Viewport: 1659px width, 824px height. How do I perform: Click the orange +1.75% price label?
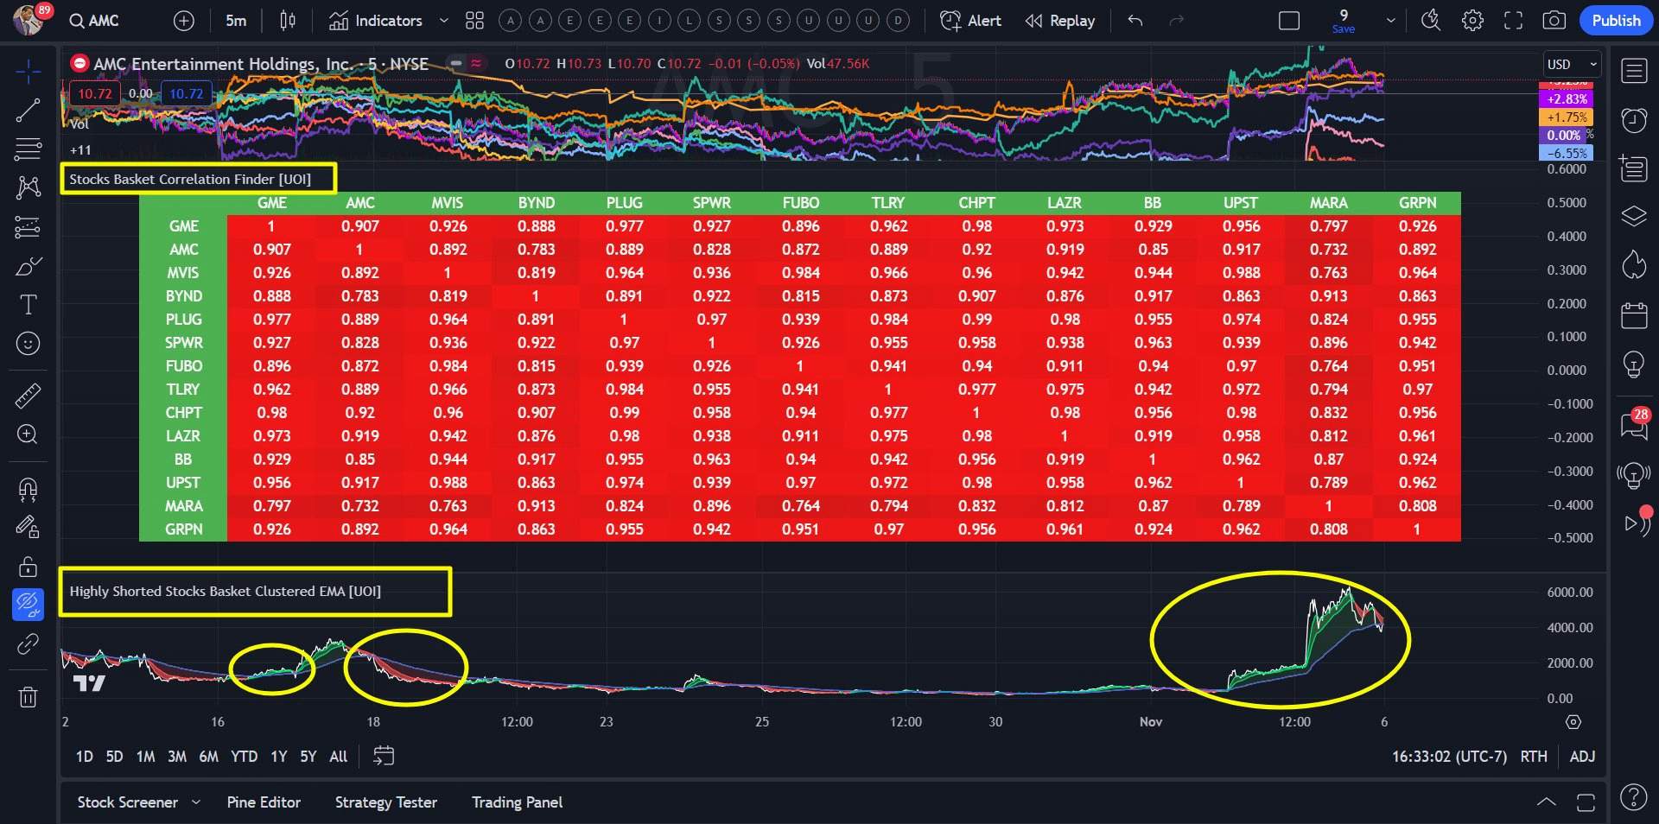click(1567, 117)
